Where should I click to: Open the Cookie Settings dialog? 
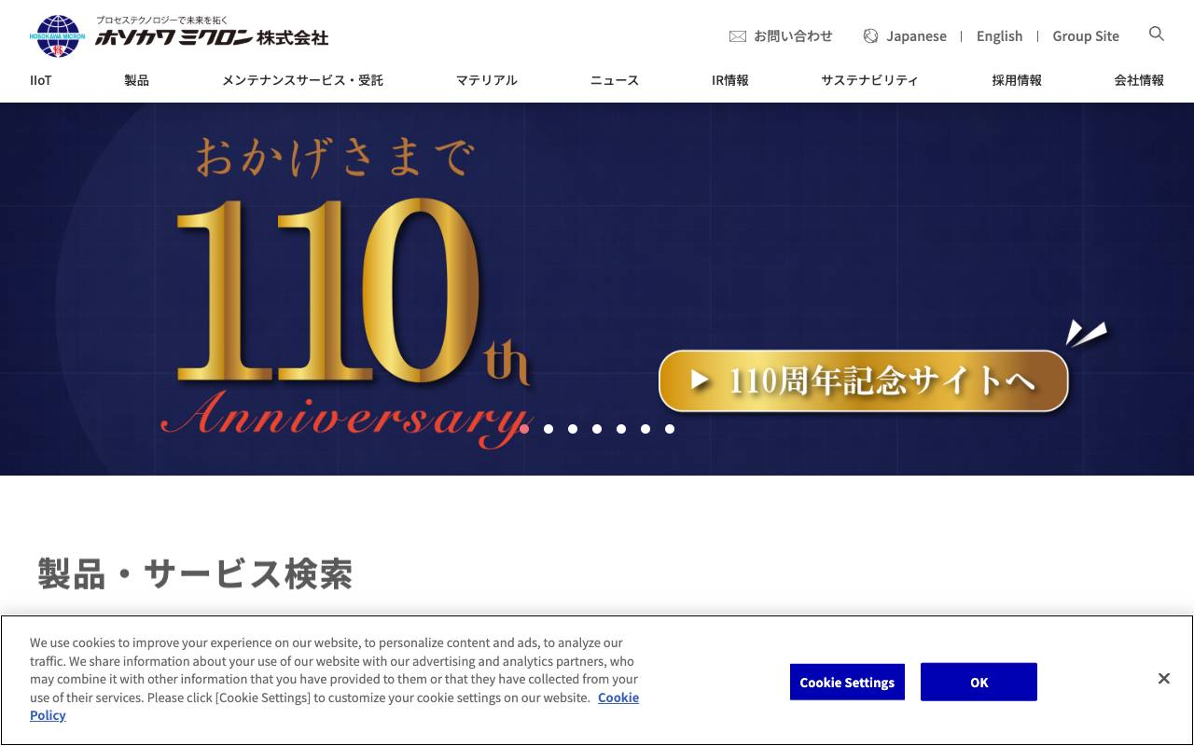pyautogui.click(x=847, y=682)
